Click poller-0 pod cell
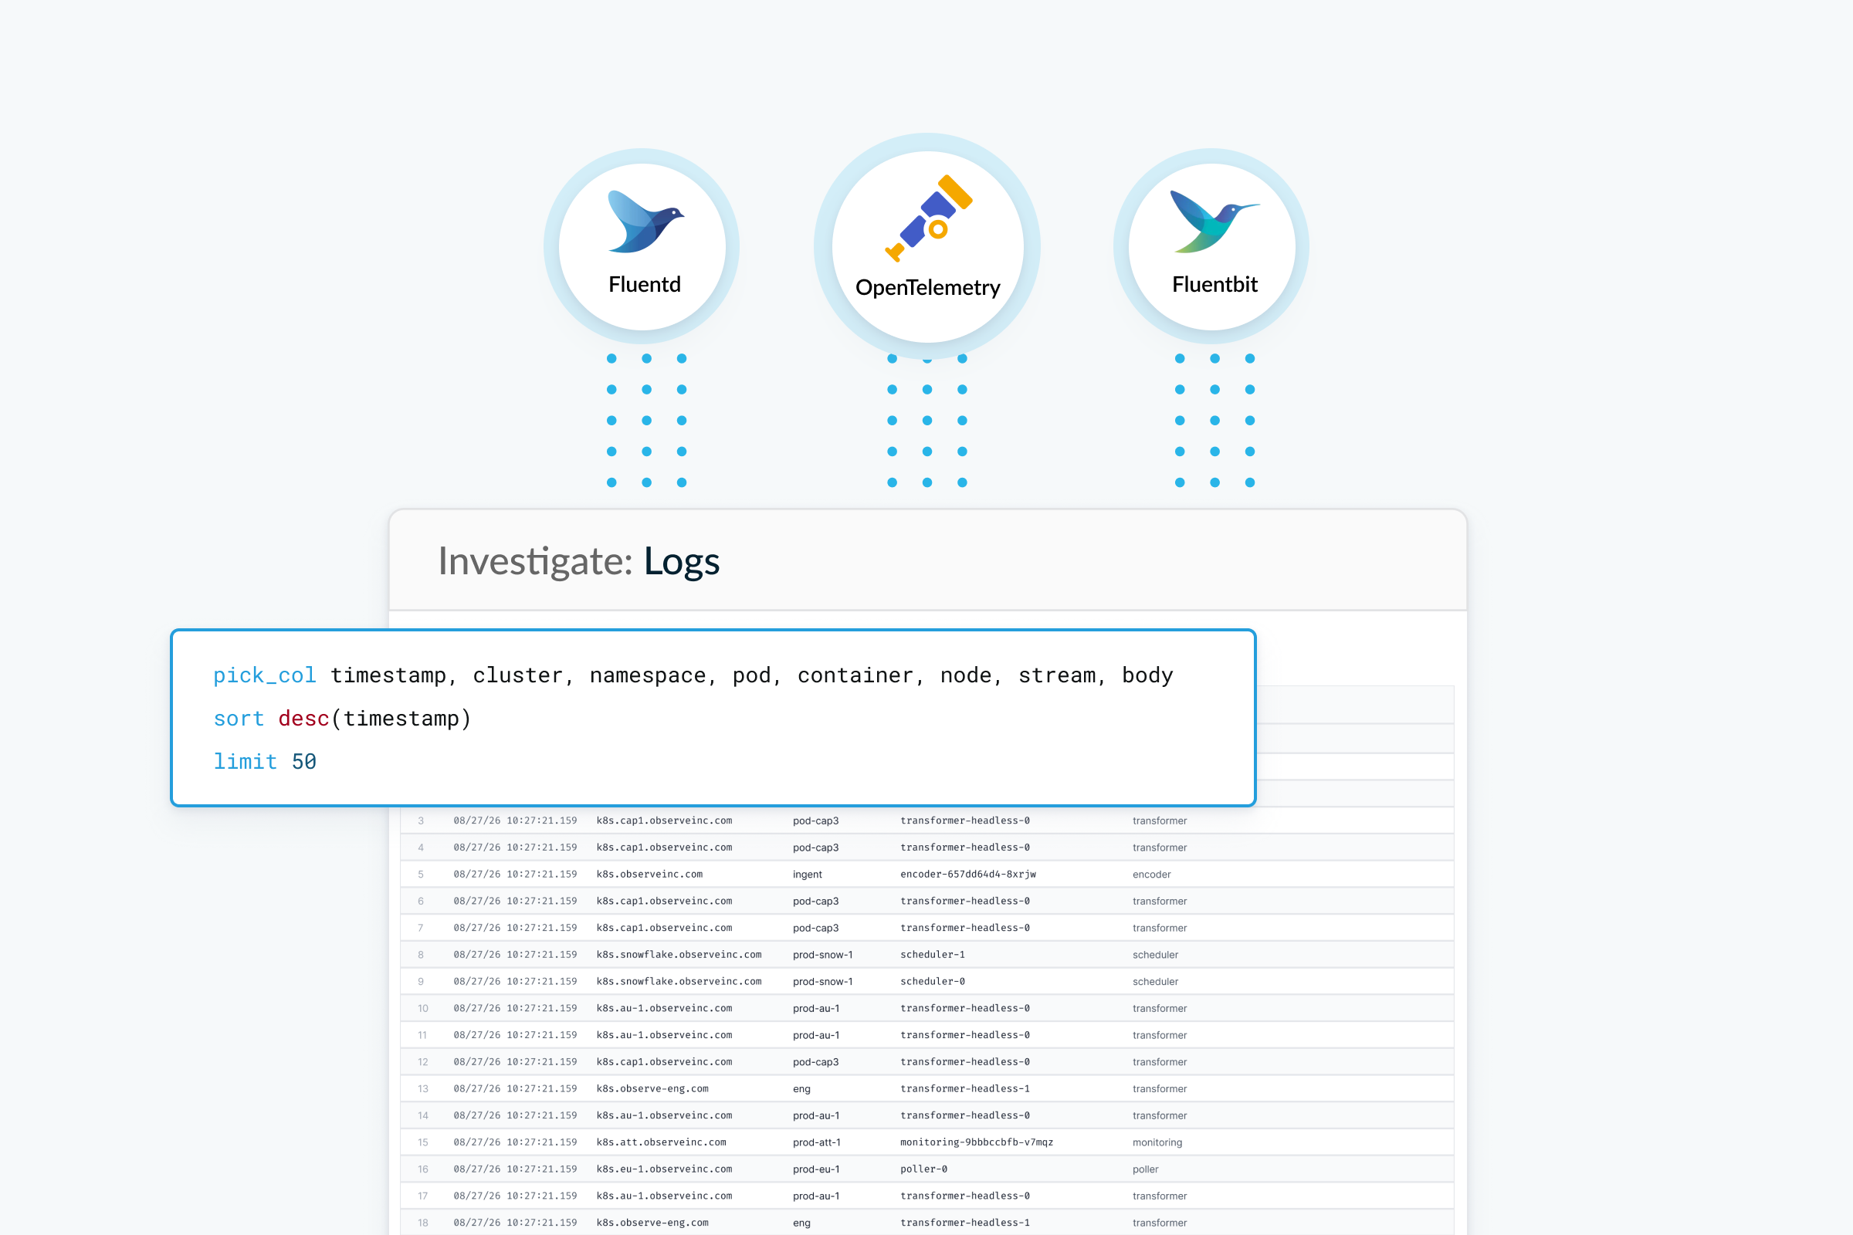This screenshot has width=1853, height=1235. pyautogui.click(x=924, y=1169)
